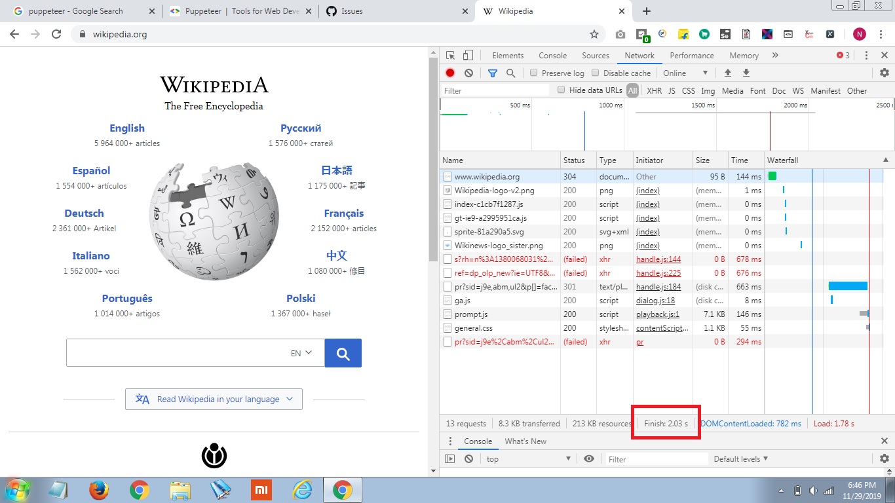Toggle the Hide data URLs checkbox
The image size is (895, 503).
pos(562,90)
